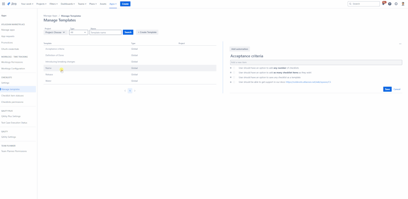Grab drag handle of 'as many checklist items' item
This screenshot has height=199, width=408.
tap(230, 73)
